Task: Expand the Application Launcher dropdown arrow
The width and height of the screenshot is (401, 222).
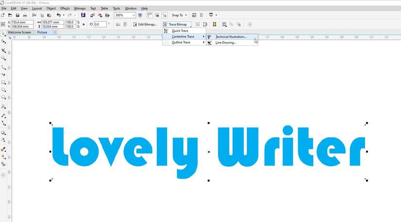Action: click(216, 15)
